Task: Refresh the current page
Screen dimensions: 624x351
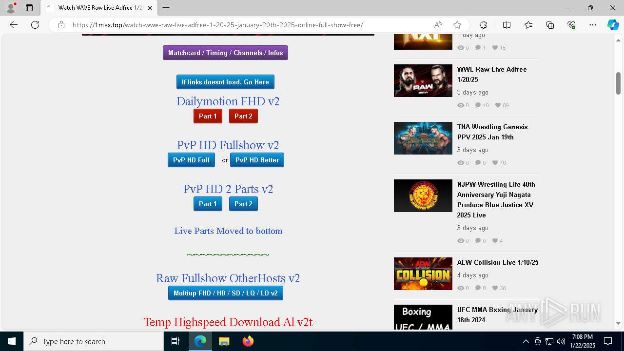Action: (x=35, y=25)
